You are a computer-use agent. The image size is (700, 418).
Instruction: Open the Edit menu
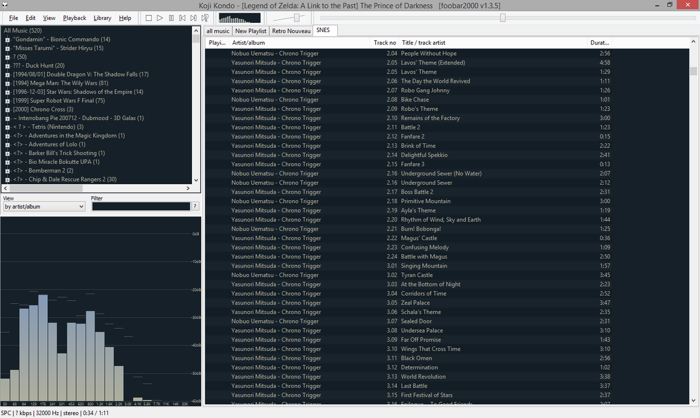click(30, 18)
